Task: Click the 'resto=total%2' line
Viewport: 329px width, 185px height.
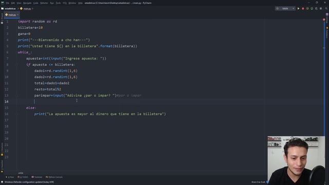Action: [x=48, y=89]
